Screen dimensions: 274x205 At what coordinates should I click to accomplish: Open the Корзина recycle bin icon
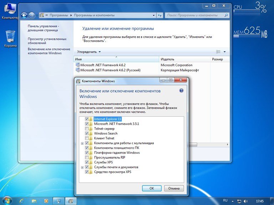pyautogui.click(x=10, y=39)
